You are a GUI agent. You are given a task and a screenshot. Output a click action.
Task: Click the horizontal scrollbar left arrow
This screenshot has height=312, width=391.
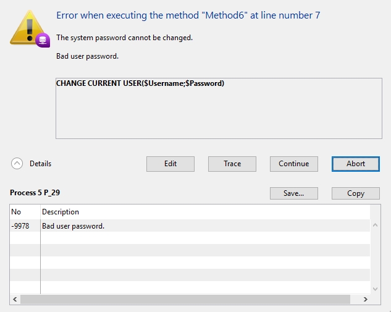(15, 300)
